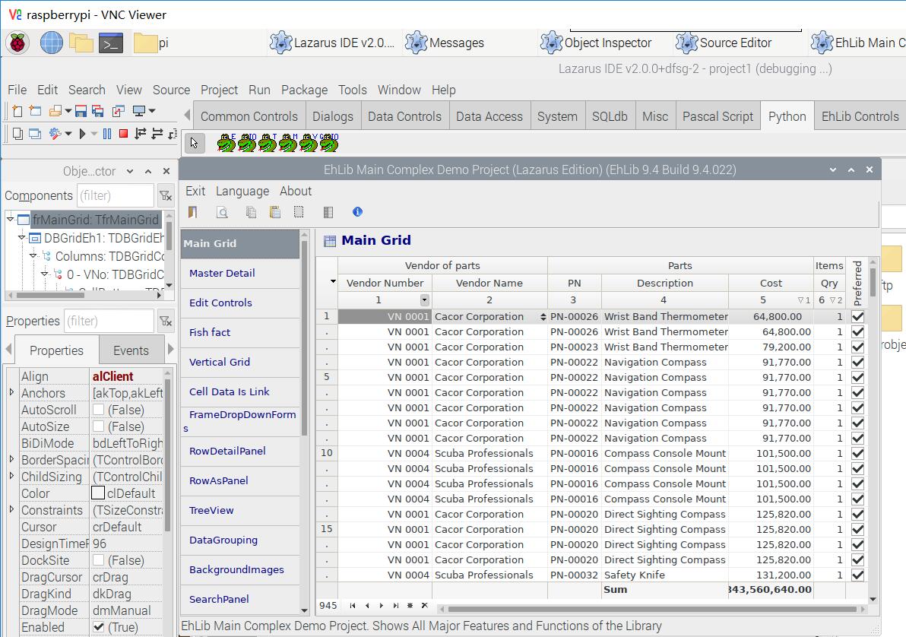This screenshot has width=906, height=637.
Task: Toggle Preferred checkbox in grid row 1
Action: 858,317
